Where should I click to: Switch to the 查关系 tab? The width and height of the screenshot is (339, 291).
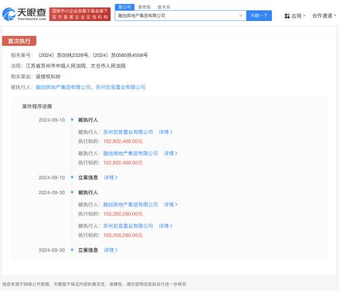163,7
